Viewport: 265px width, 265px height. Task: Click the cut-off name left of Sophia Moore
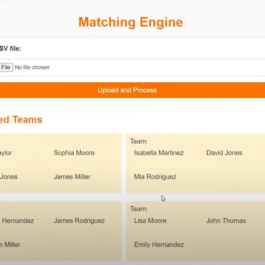coord(6,153)
